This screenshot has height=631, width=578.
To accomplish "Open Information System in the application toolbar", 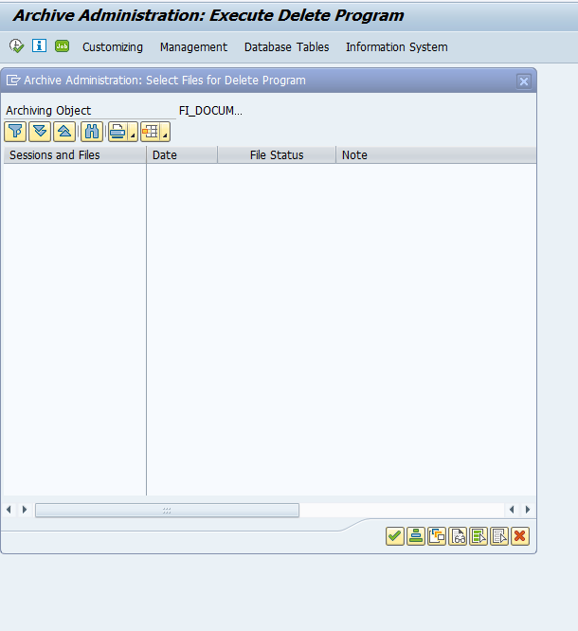I will point(397,47).
